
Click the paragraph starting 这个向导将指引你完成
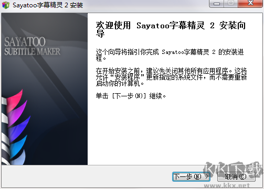pos(170,55)
